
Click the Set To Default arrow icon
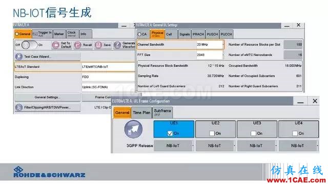[x=56, y=45]
